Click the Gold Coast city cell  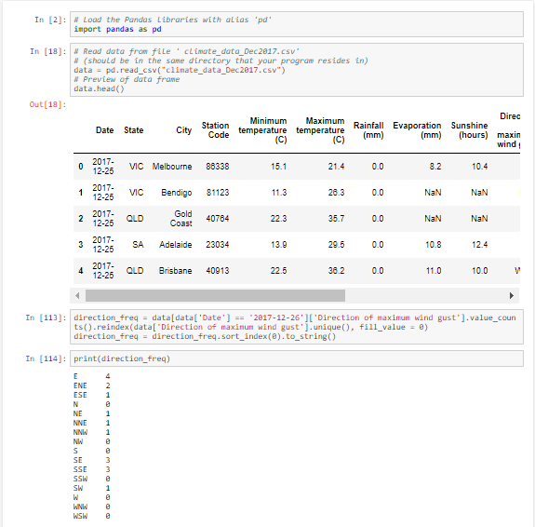181,219
